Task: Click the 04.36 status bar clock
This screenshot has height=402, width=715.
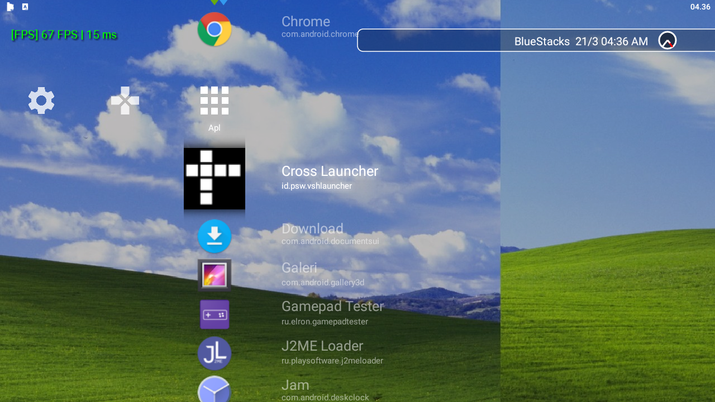Action: pos(700,7)
